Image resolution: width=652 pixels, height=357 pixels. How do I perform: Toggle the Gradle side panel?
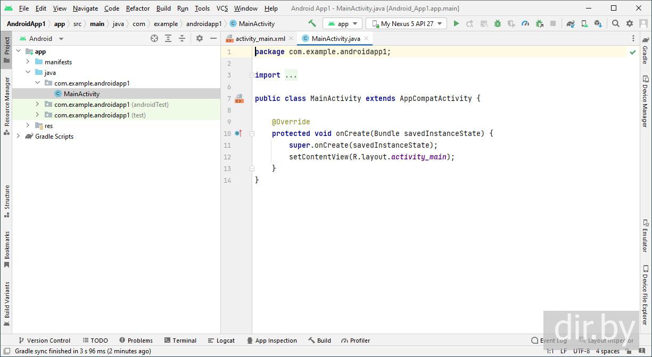645,50
